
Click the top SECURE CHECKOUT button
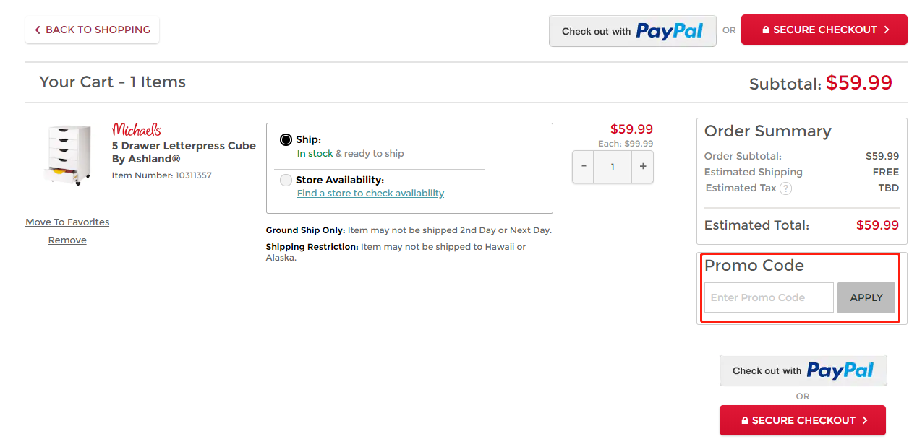pos(824,30)
